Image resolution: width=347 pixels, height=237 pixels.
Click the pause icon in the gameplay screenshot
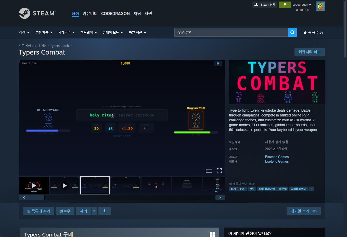click(218, 63)
